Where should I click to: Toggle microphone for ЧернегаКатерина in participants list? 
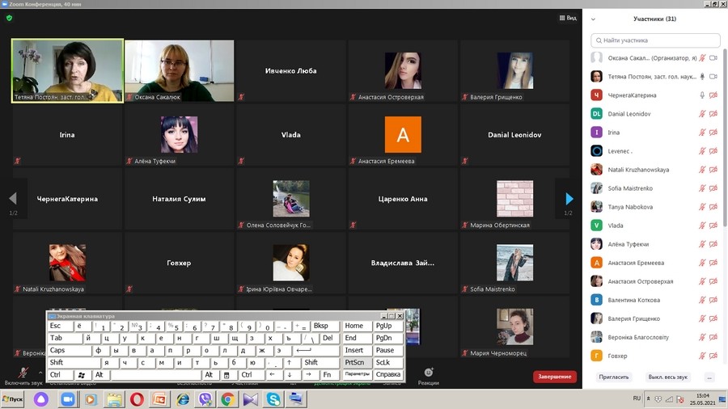[x=701, y=95]
